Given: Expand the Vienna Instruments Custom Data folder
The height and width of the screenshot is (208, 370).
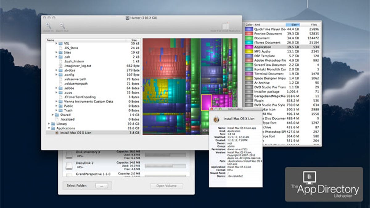Looking at the screenshot, I should coord(56,101).
